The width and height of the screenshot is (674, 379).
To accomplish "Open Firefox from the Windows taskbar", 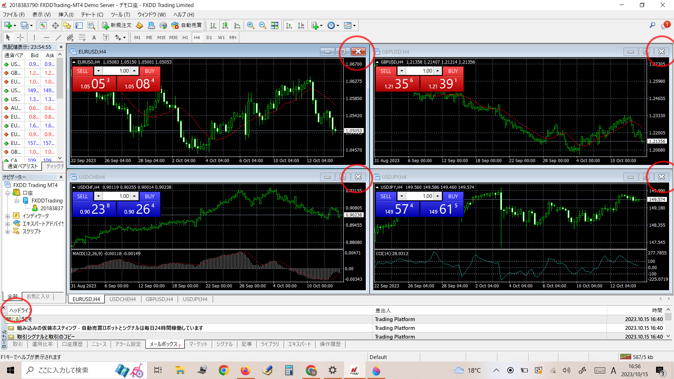I will pyautogui.click(x=245, y=370).
